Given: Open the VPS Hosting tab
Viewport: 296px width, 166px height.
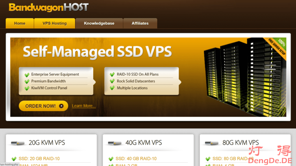Looking at the screenshot, I should pyautogui.click(x=54, y=23).
